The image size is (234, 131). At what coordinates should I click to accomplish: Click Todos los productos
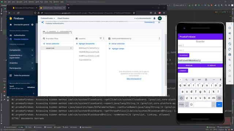click(x=22, y=75)
